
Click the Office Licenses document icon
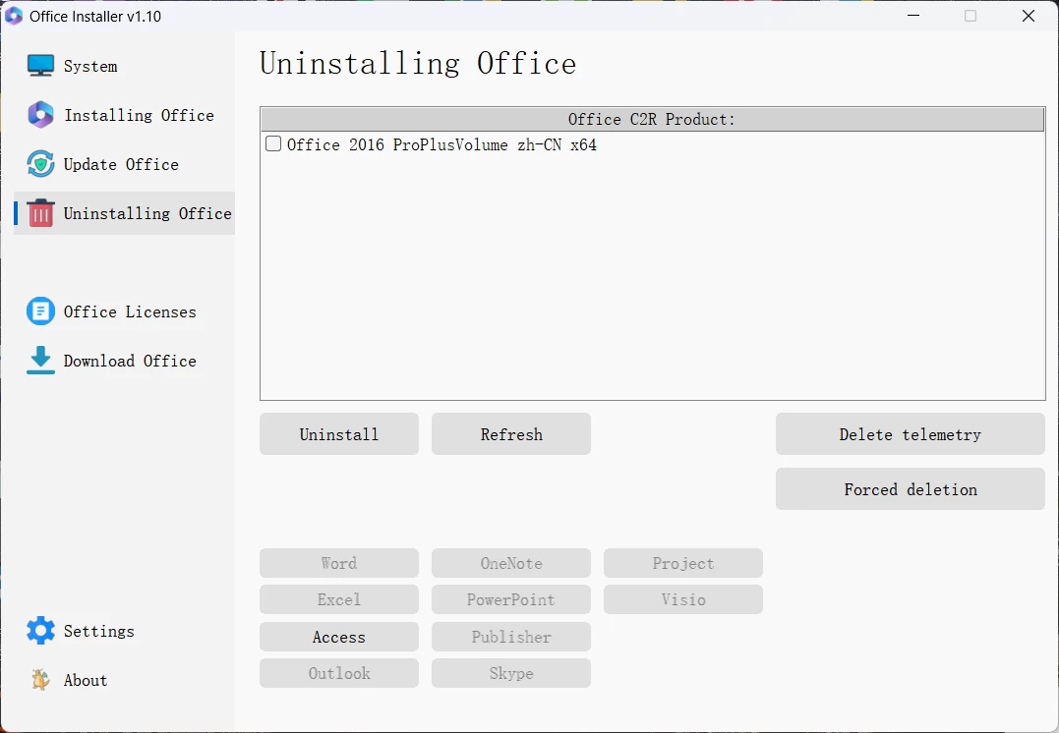pyautogui.click(x=40, y=311)
